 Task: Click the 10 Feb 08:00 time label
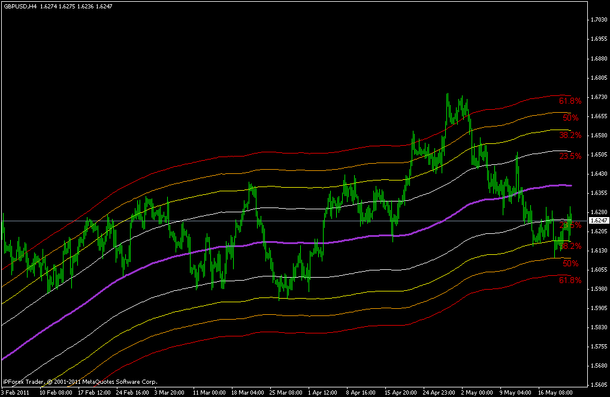pos(56,392)
